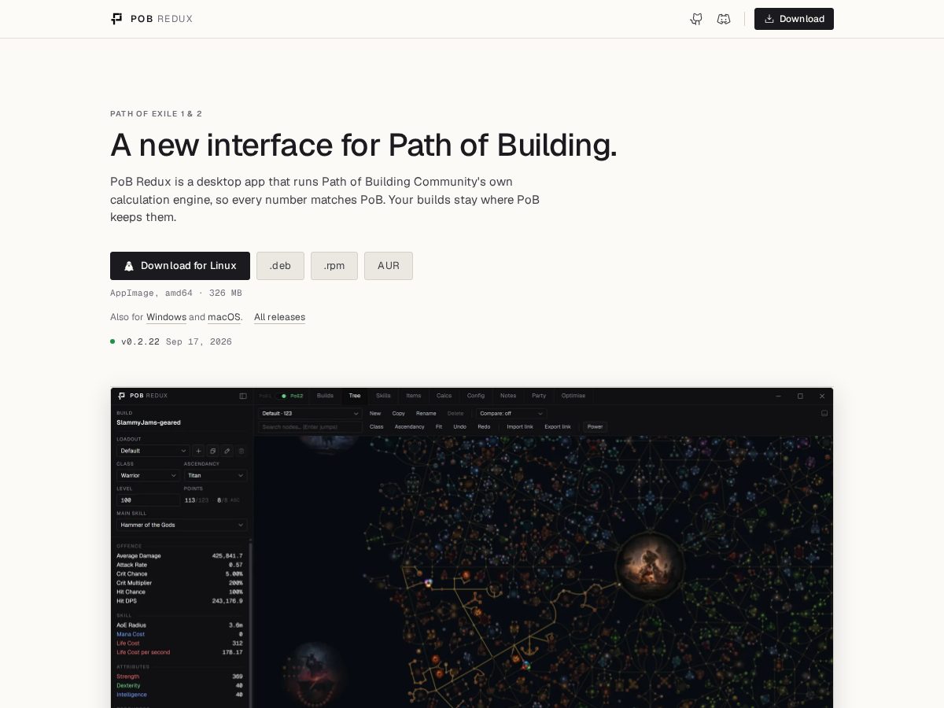Viewport: 944px width, 708px height.
Task: Click Download for Linux button
Action: pyautogui.click(x=180, y=266)
